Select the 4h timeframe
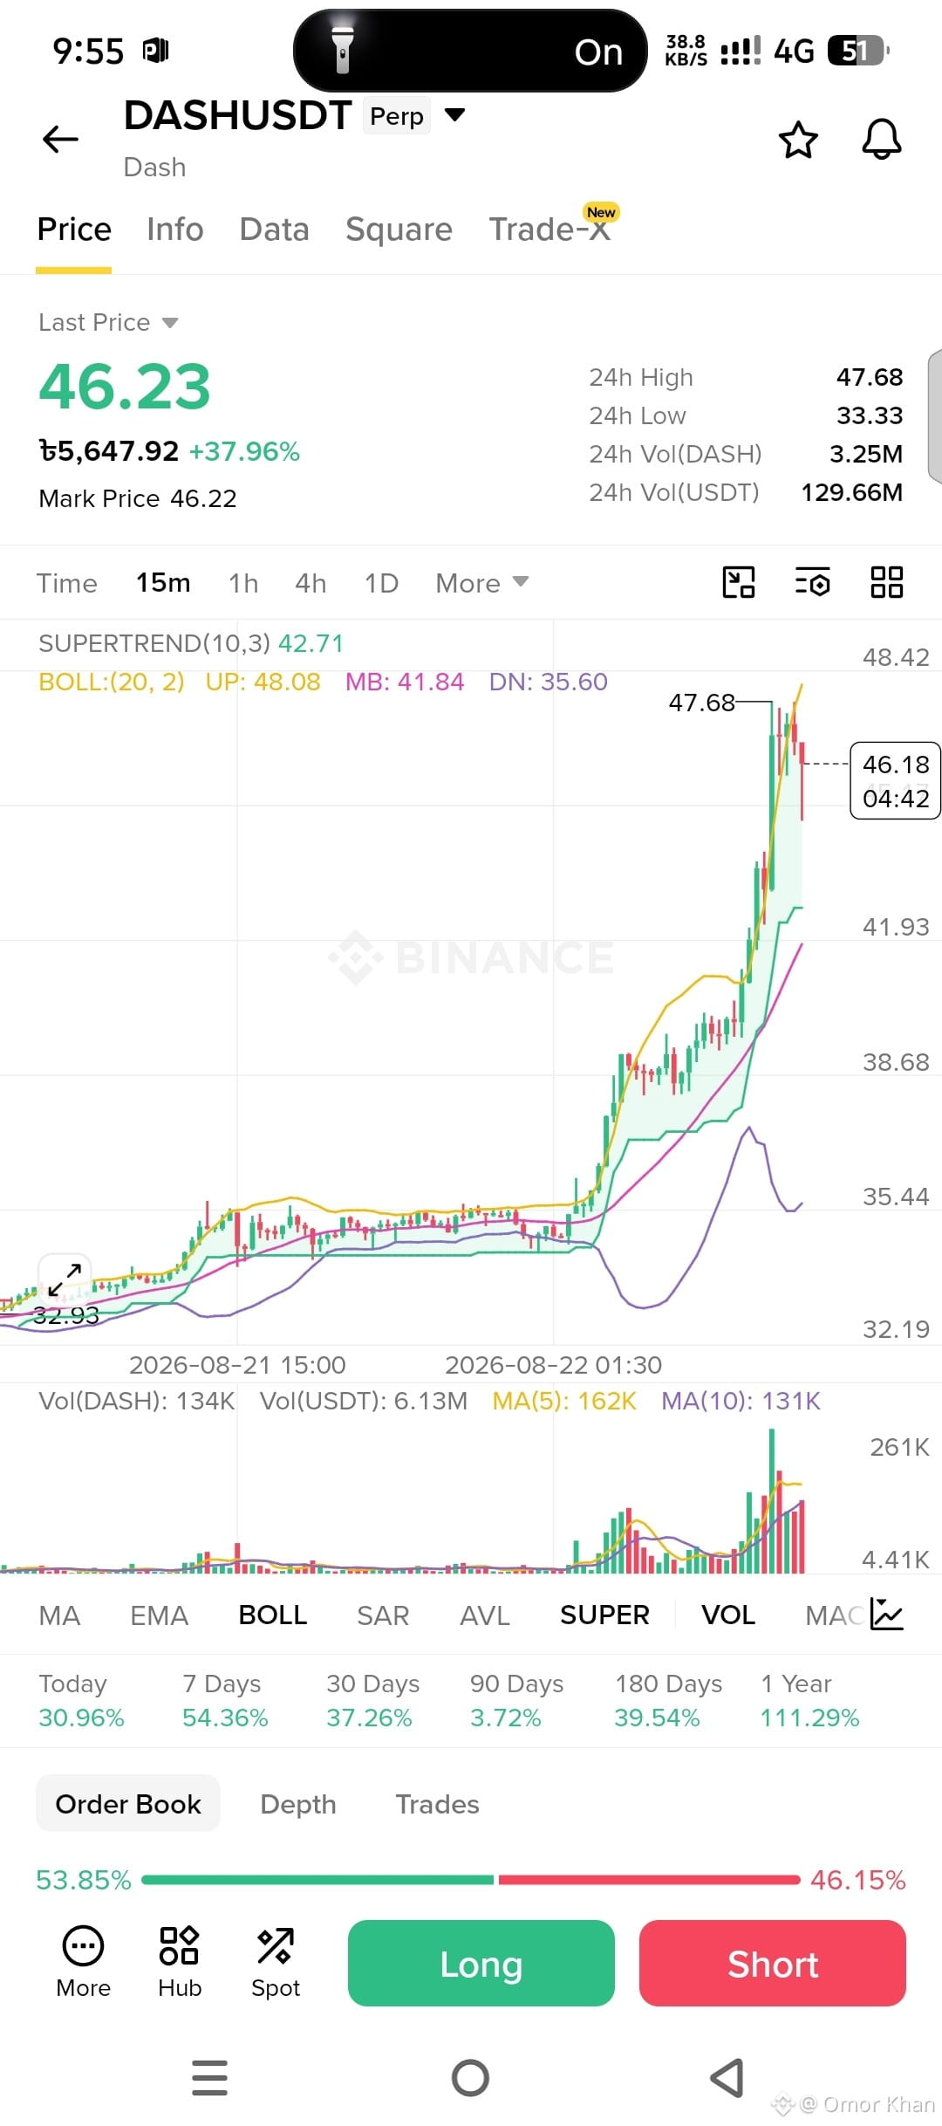942x2126 pixels. click(x=311, y=583)
